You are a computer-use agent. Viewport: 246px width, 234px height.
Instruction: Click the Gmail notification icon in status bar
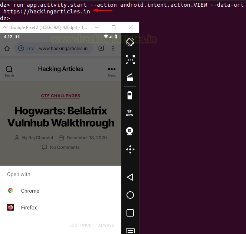click(x=17, y=37)
